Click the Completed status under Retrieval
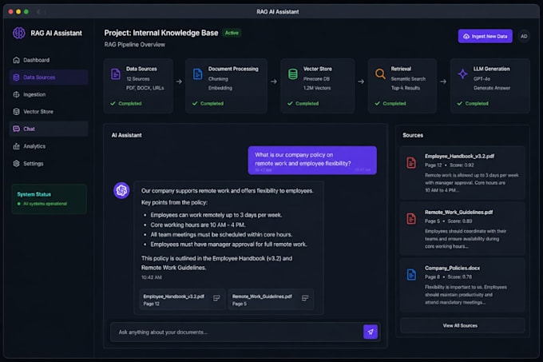Screen dimensions: 543x362 click(x=390, y=104)
